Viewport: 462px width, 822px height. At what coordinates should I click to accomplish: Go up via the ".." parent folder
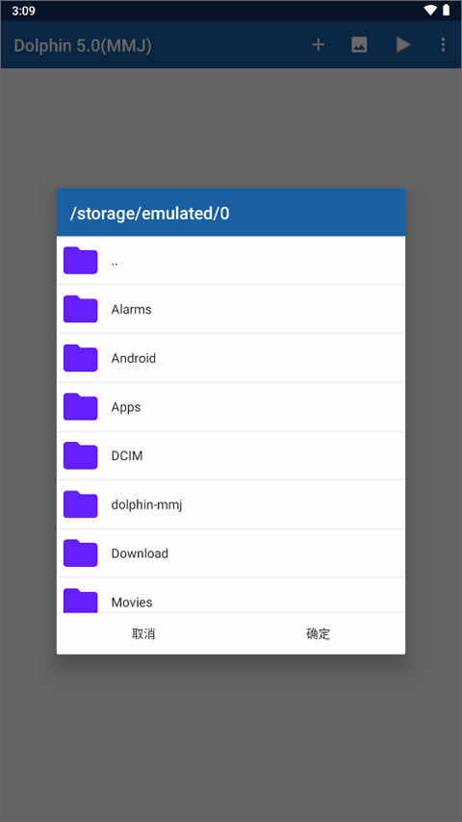coord(231,261)
